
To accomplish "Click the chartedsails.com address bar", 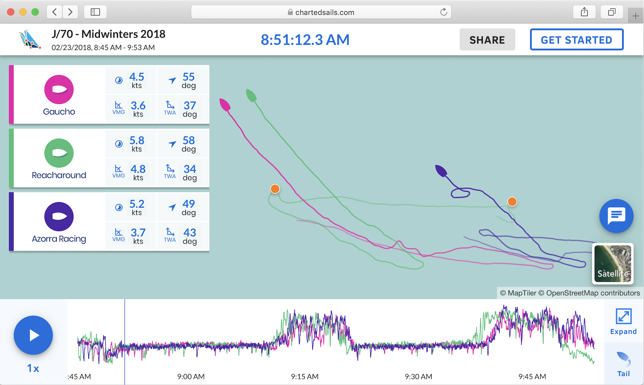I will [x=321, y=12].
